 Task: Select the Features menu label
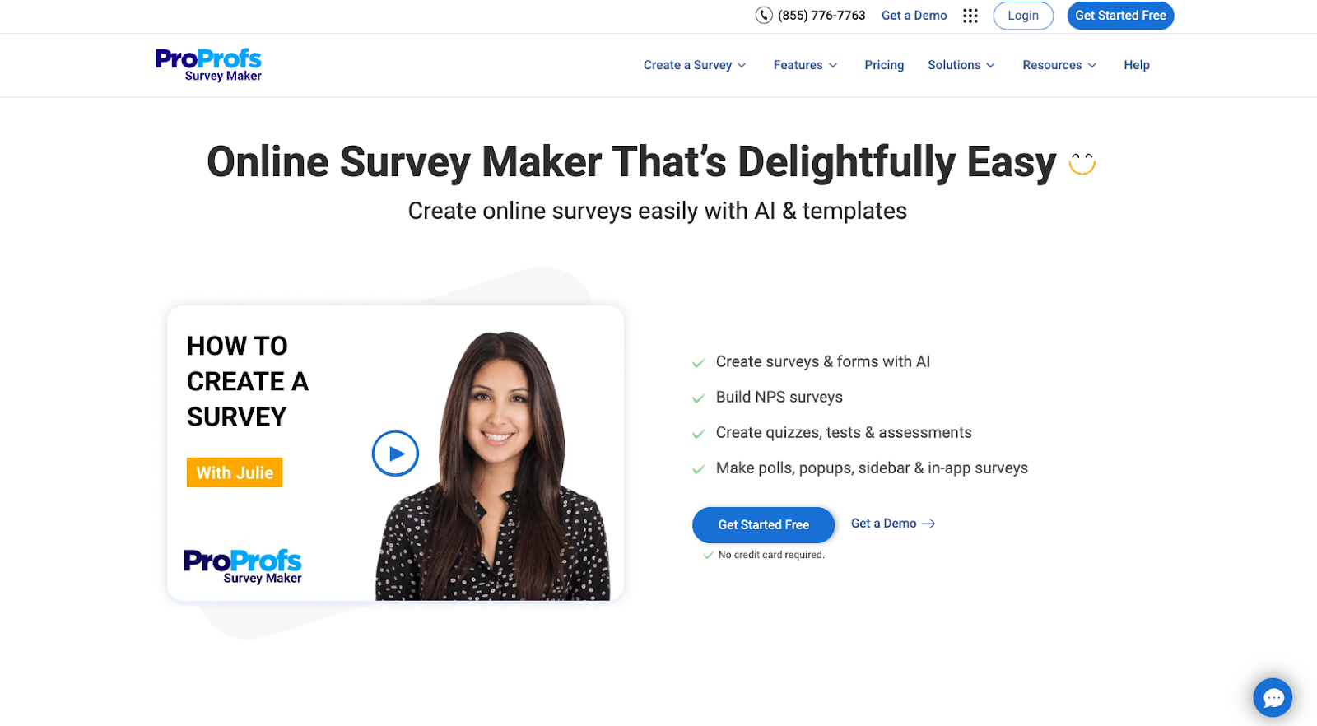pyautogui.click(x=798, y=65)
